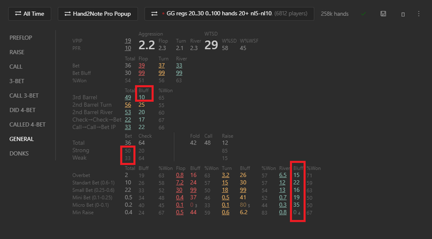
Task: Open the DID 4-BET section
Action: point(22,110)
